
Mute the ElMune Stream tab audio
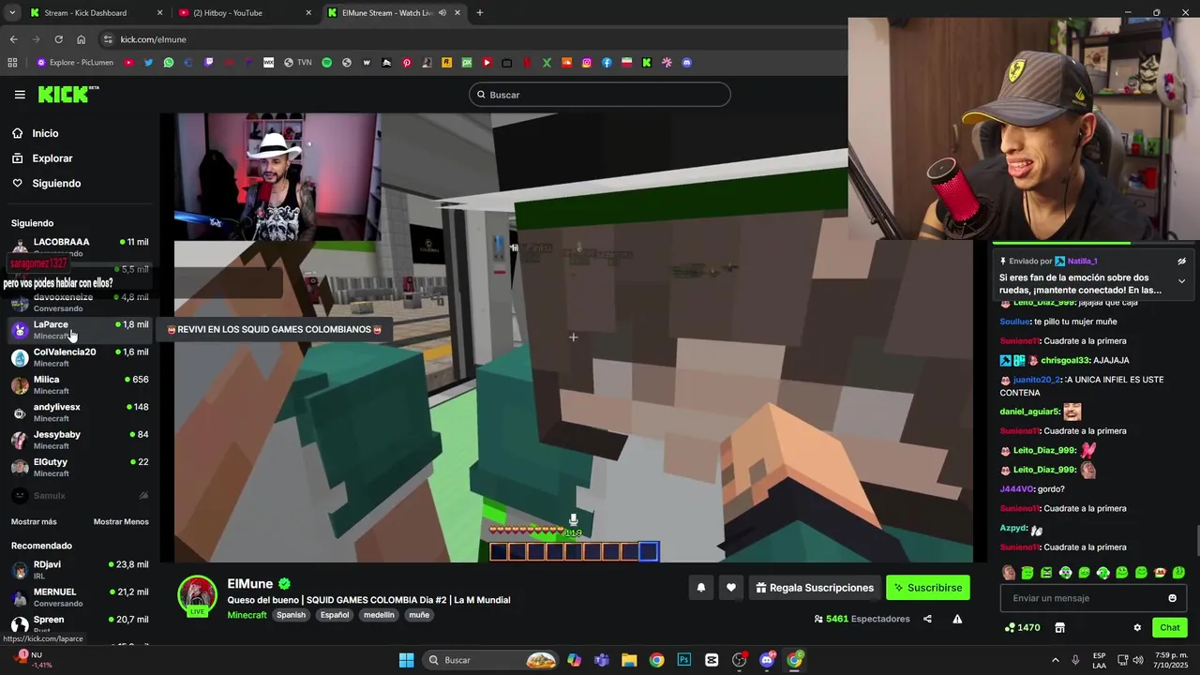point(442,12)
